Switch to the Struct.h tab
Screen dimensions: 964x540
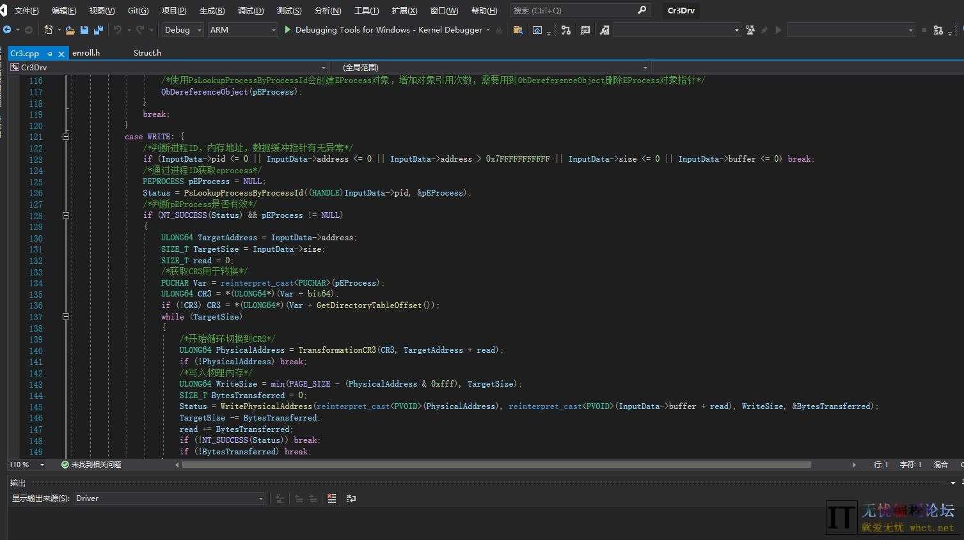pyautogui.click(x=146, y=52)
